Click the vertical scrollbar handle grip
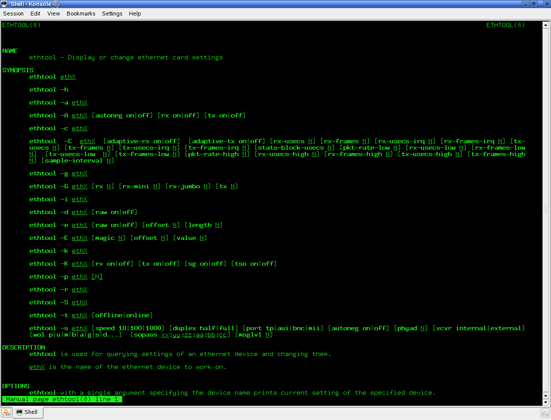The width and height of the screenshot is (551, 420). tap(546, 210)
